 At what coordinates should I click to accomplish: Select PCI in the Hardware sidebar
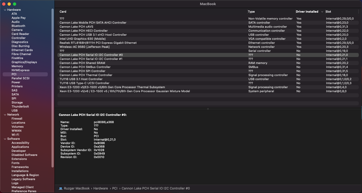coord(14,74)
